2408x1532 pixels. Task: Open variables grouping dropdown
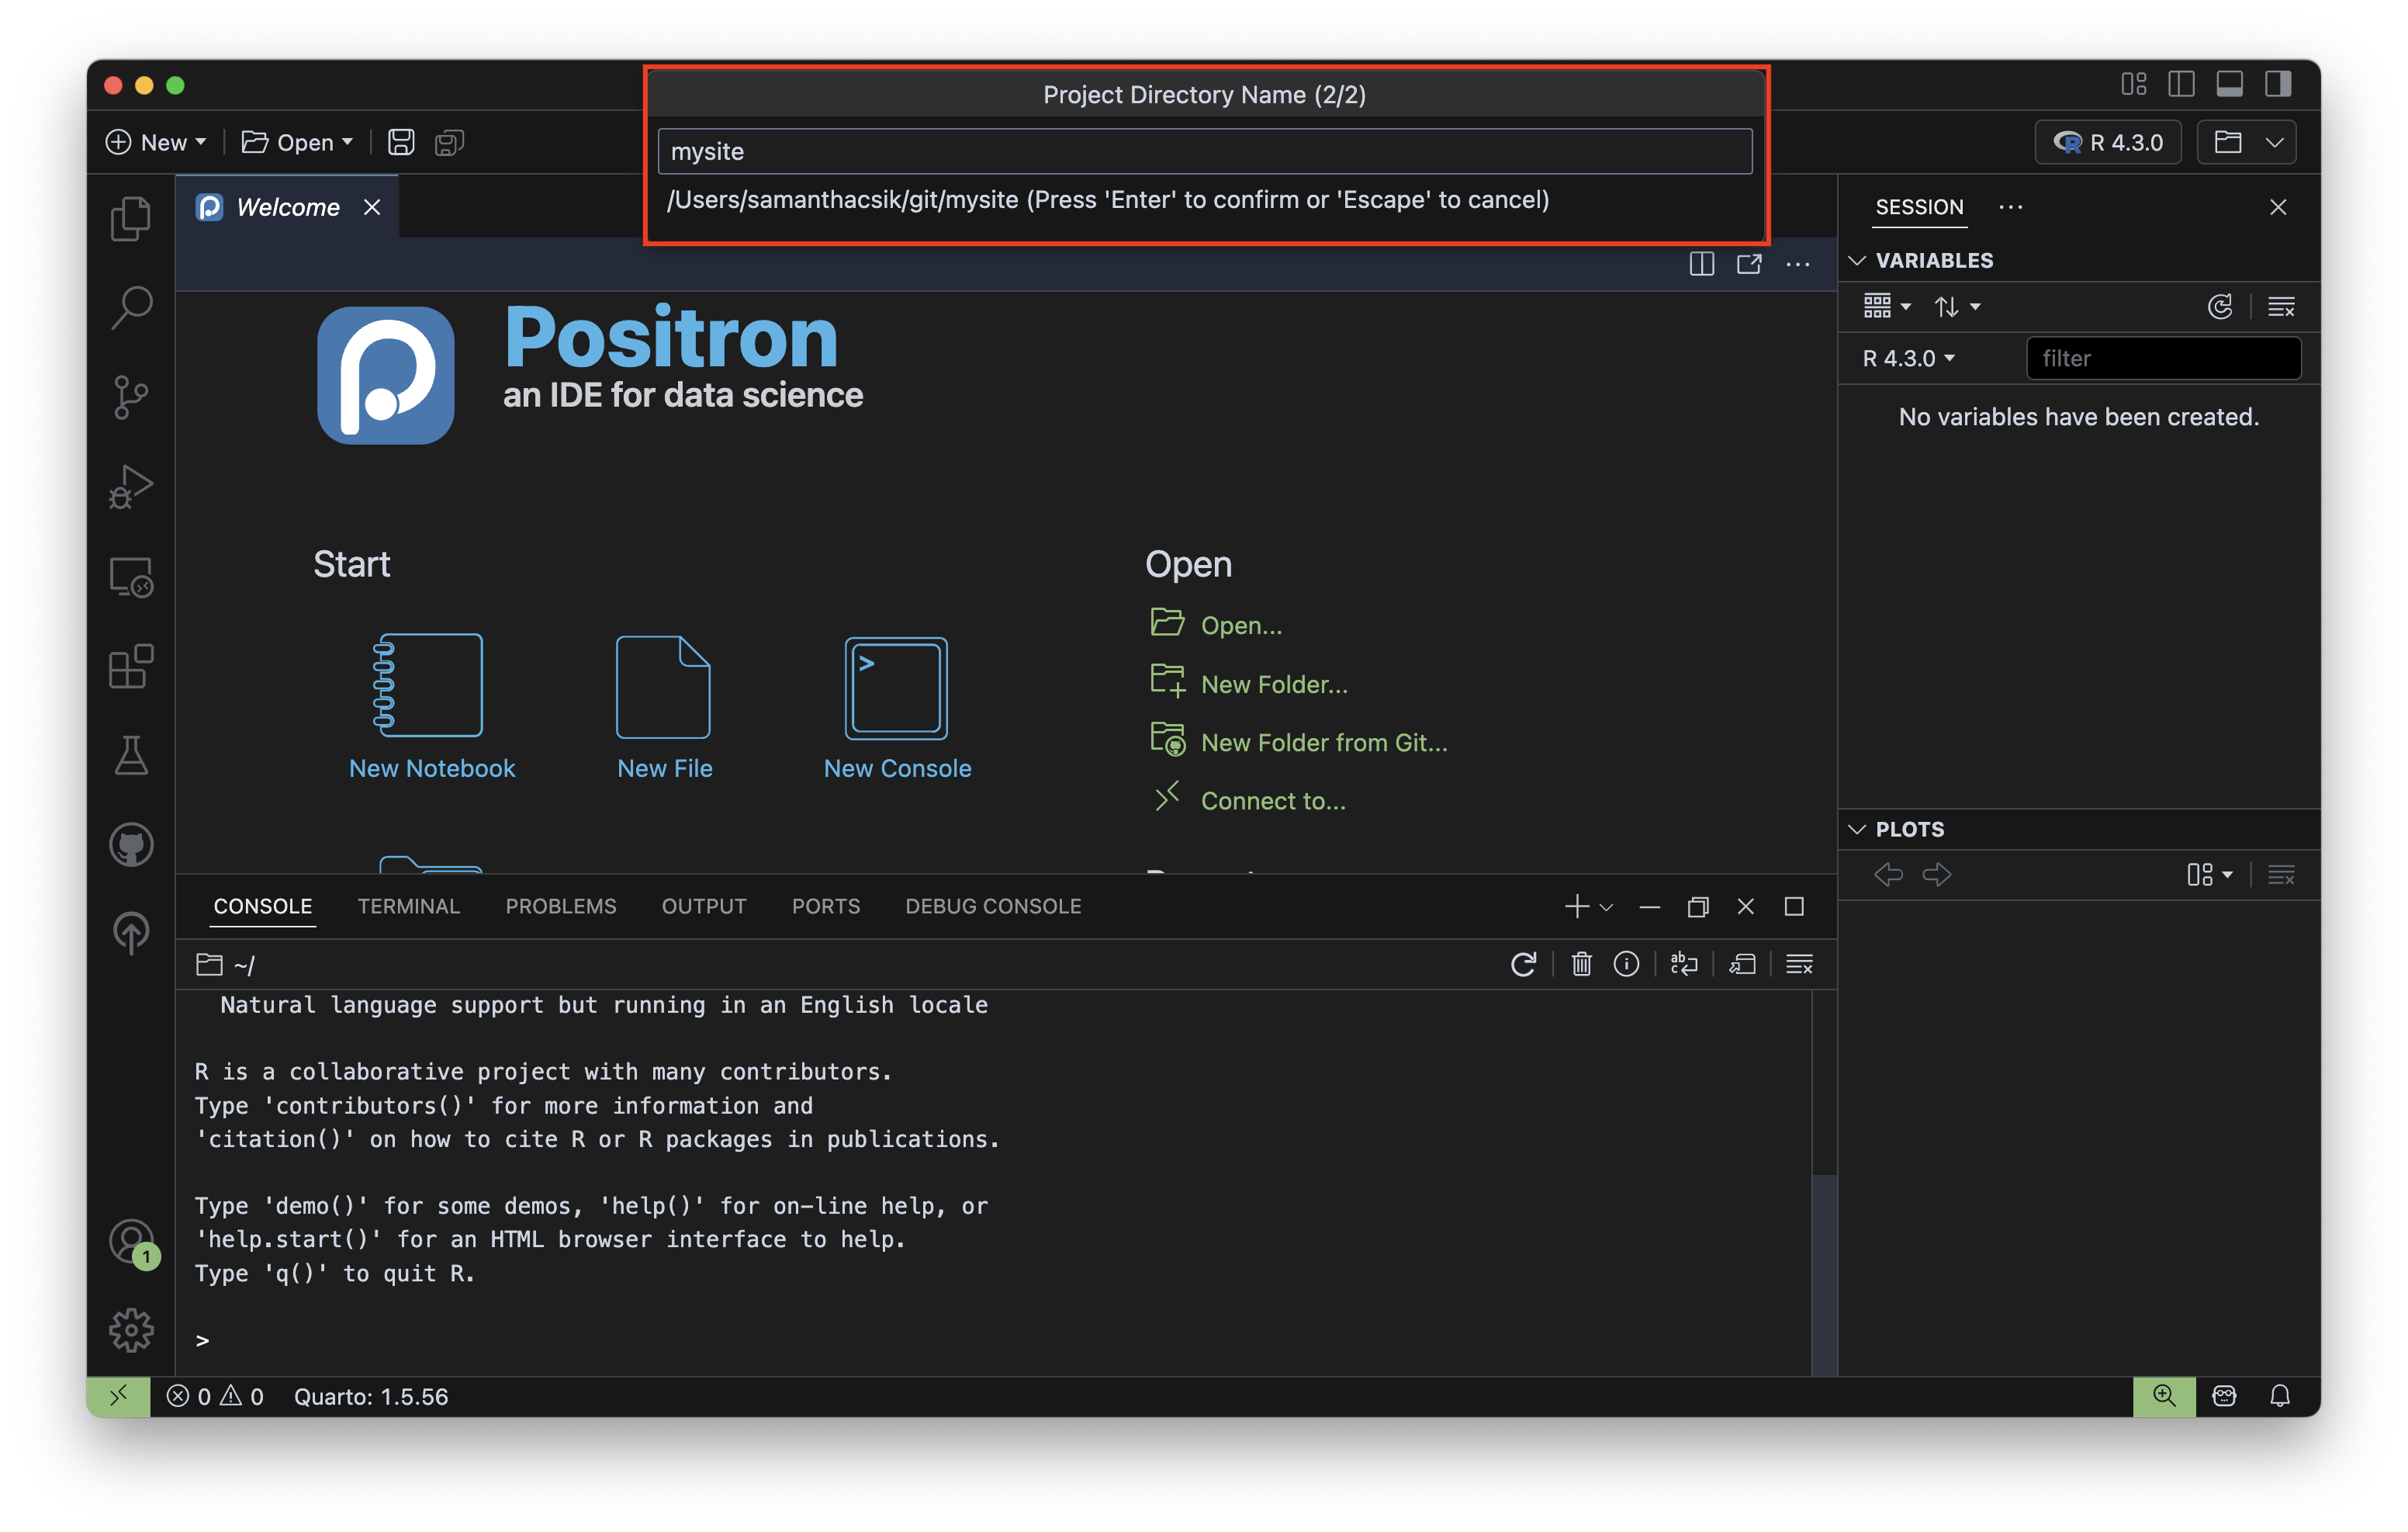click(x=1887, y=307)
